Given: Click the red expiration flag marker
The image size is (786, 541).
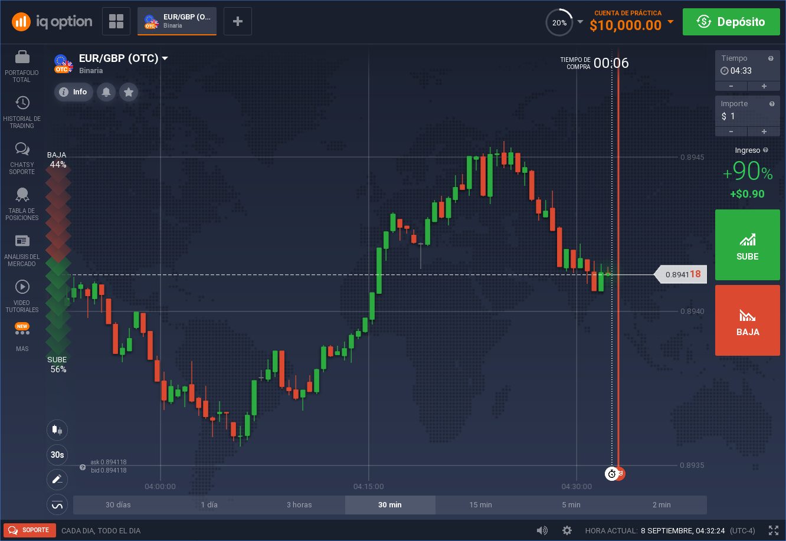Looking at the screenshot, I should pos(620,474).
